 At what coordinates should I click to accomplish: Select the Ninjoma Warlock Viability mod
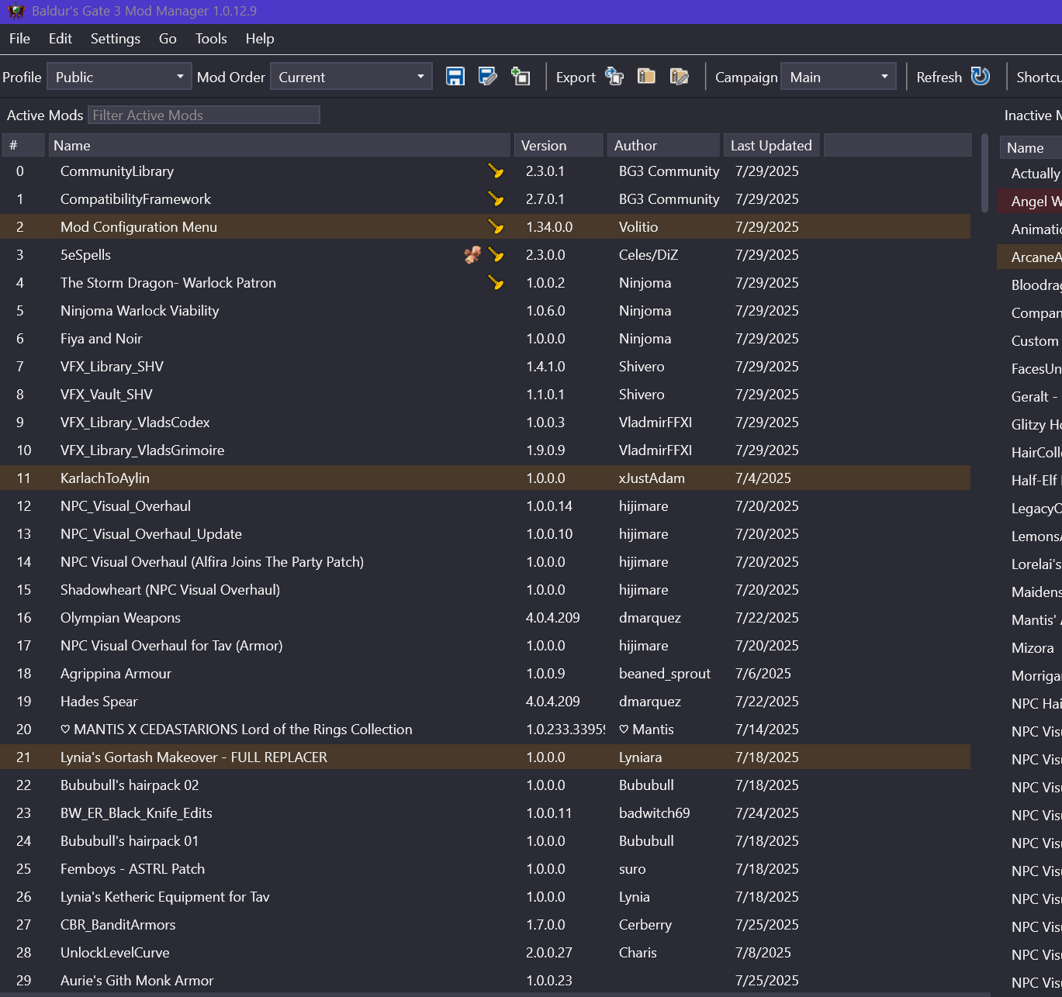click(485, 311)
